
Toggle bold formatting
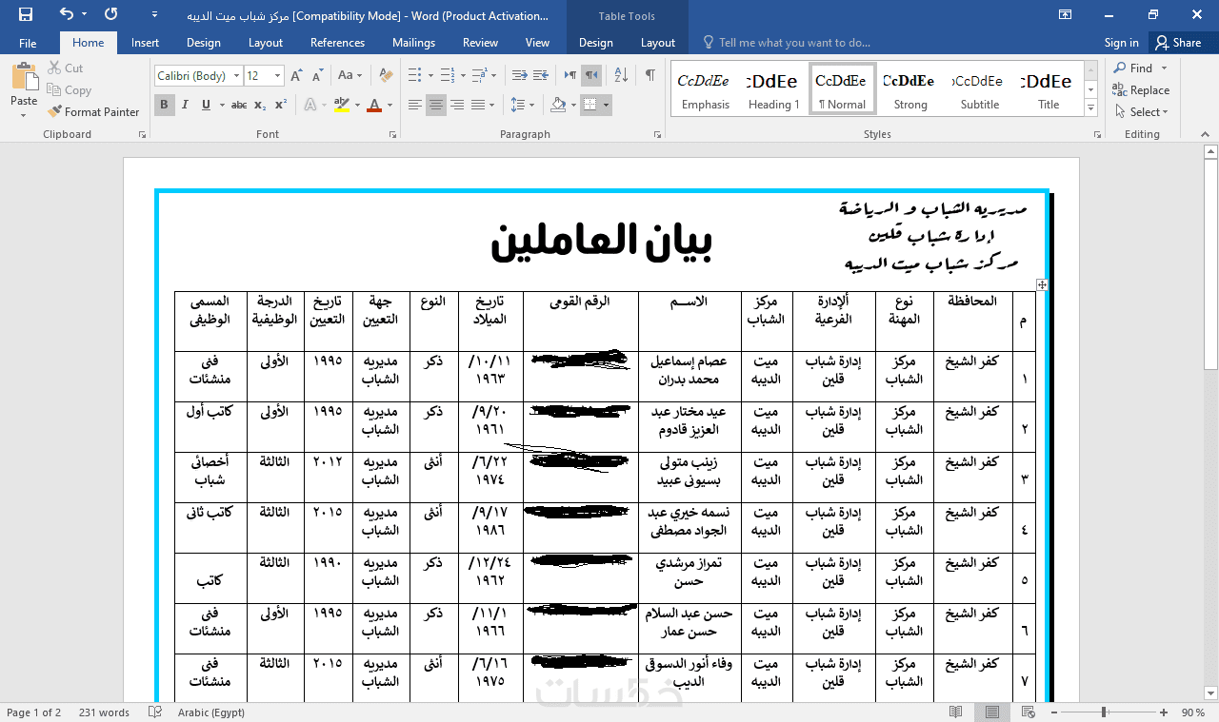(x=165, y=105)
